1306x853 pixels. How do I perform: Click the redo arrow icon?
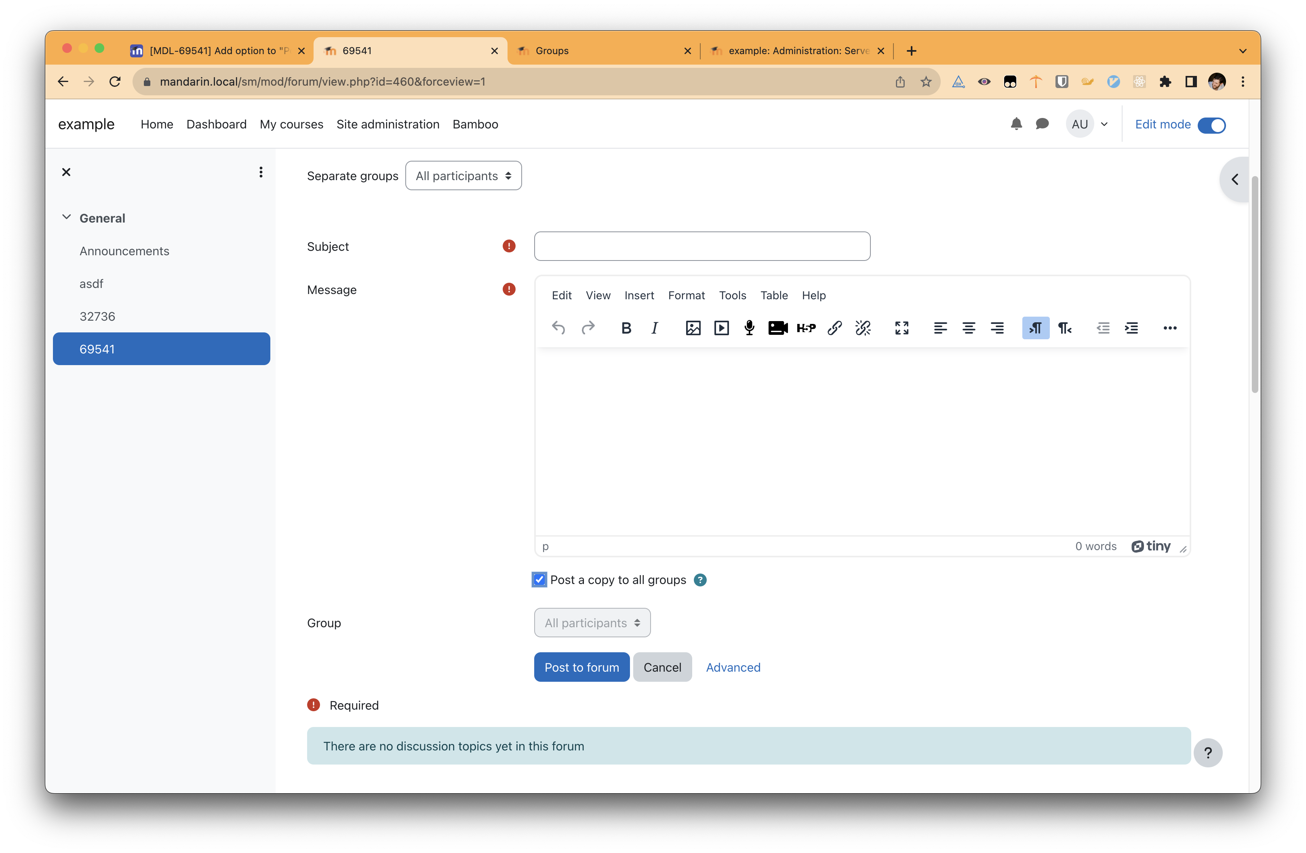tap(588, 328)
